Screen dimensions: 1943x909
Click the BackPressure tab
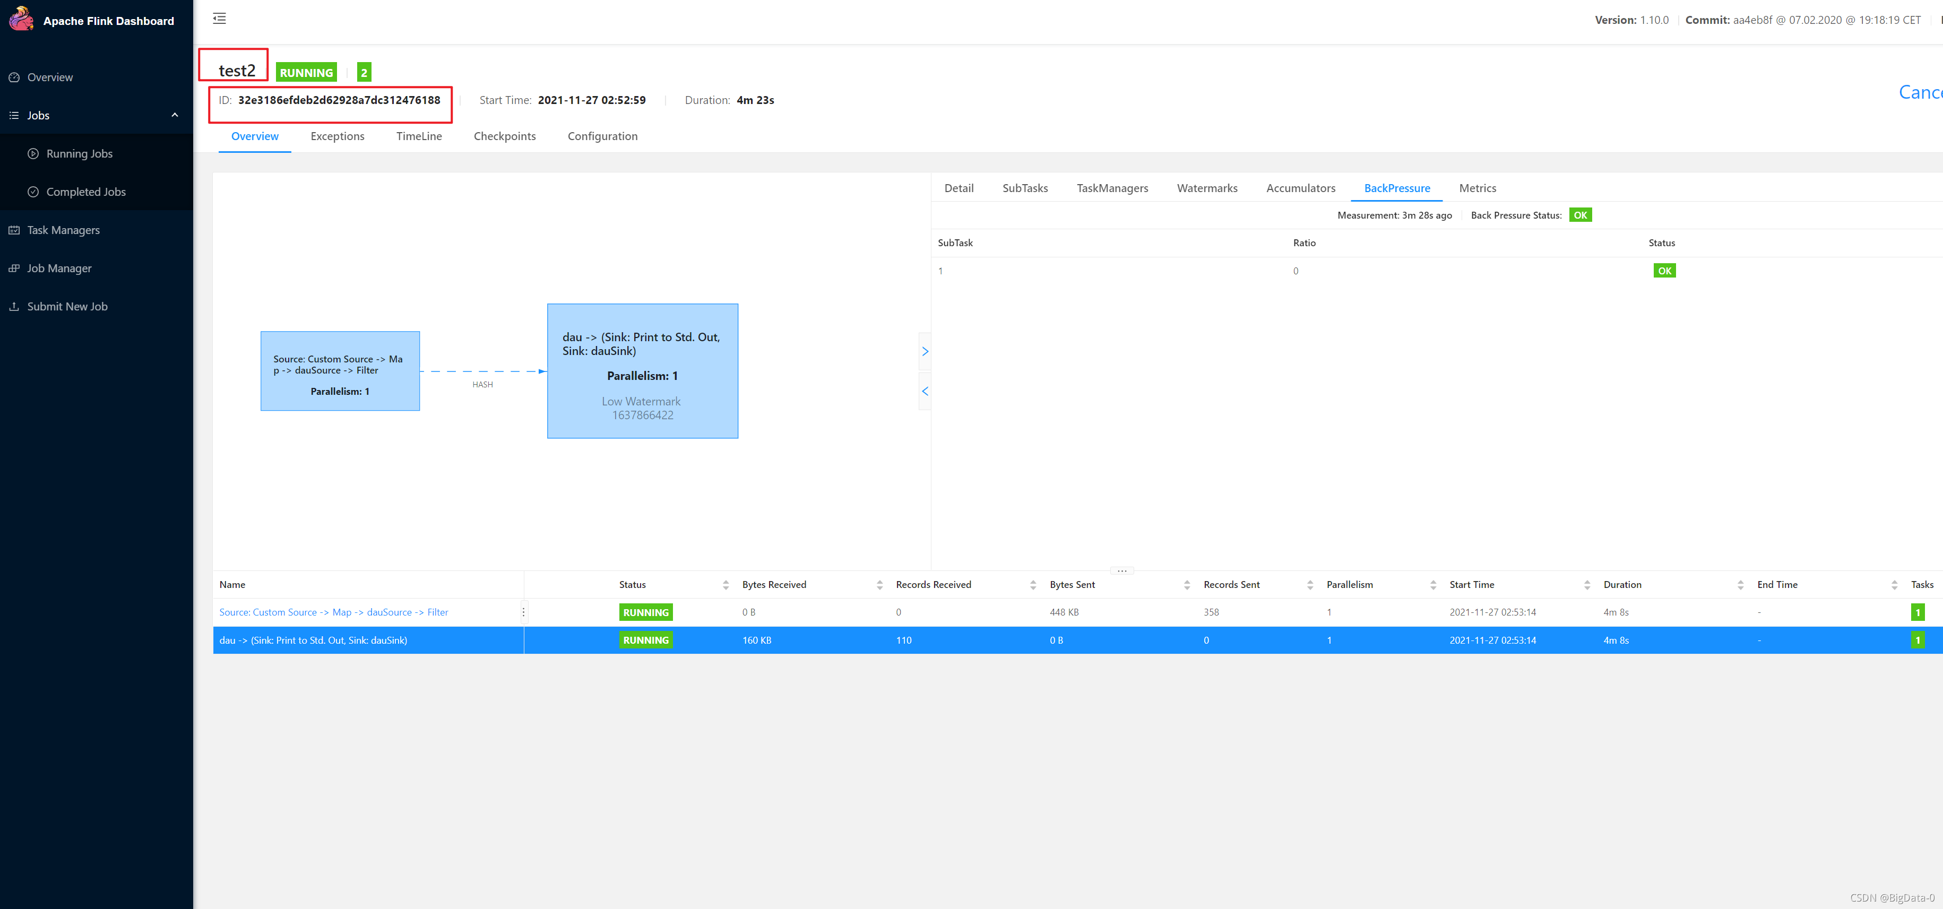click(1398, 187)
